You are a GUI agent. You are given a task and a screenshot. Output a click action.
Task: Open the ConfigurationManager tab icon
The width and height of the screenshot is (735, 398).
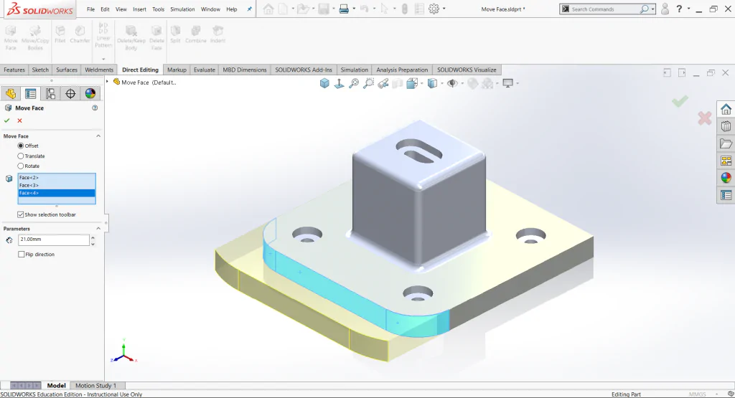point(51,94)
